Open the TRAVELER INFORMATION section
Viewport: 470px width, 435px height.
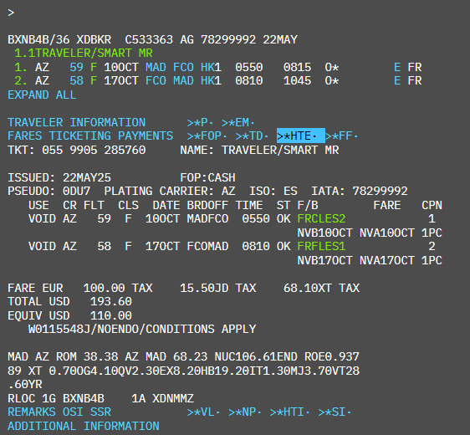click(77, 123)
